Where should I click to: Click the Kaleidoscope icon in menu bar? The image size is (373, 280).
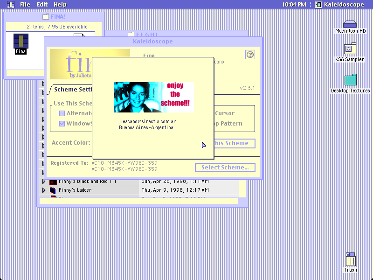tap(318, 5)
